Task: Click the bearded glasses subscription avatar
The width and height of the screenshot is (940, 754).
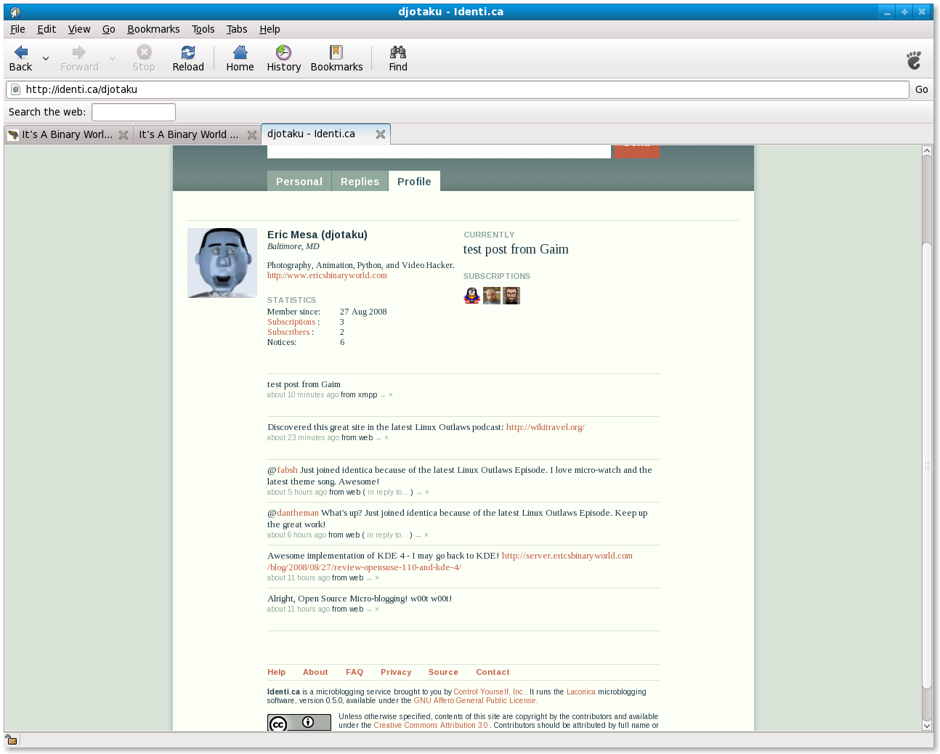Action: (511, 296)
